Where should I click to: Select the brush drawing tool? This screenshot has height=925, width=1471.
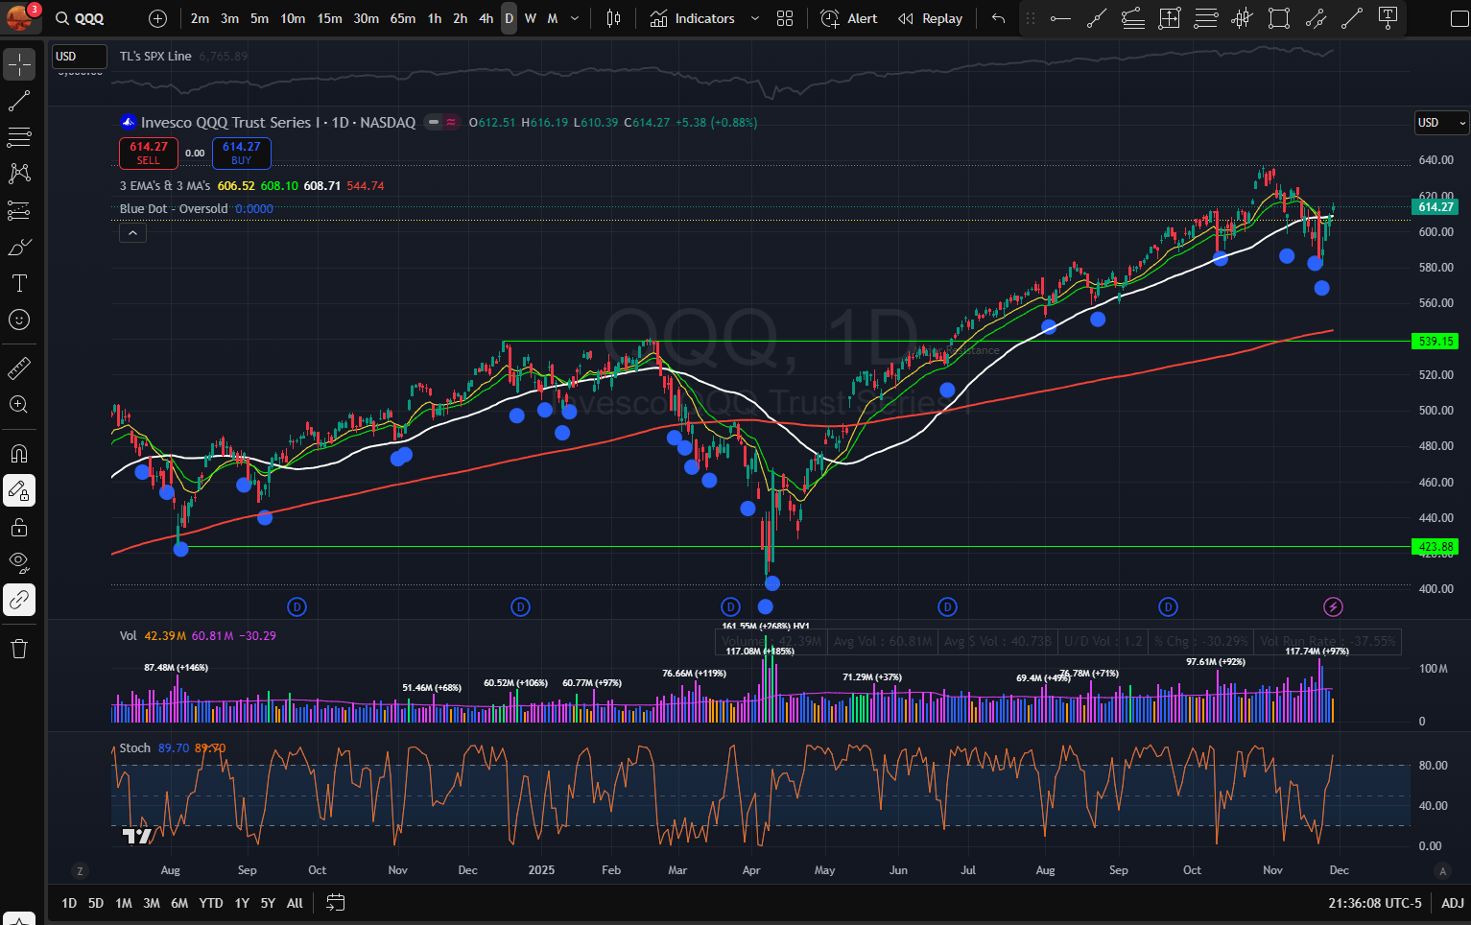[x=19, y=247]
